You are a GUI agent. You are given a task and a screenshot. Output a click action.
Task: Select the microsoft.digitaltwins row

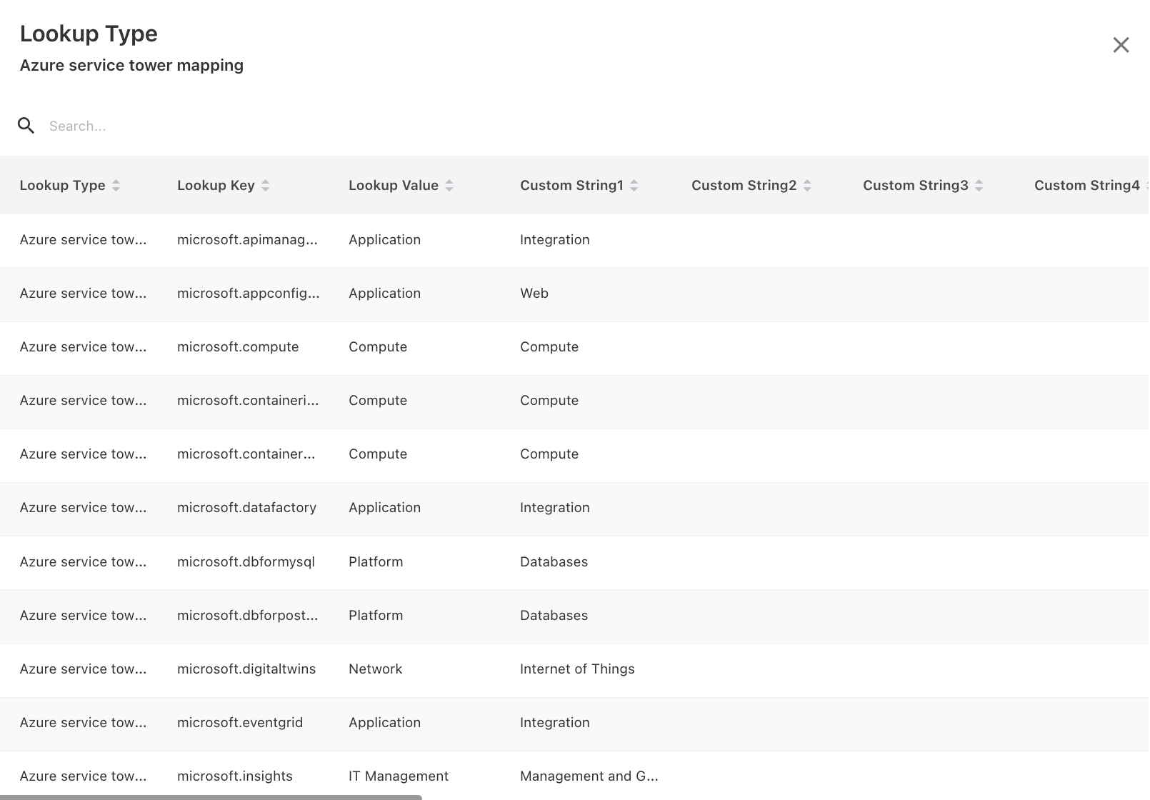[246, 669]
